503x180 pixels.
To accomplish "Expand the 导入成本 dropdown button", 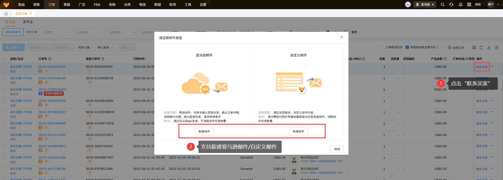I will click(105, 47).
